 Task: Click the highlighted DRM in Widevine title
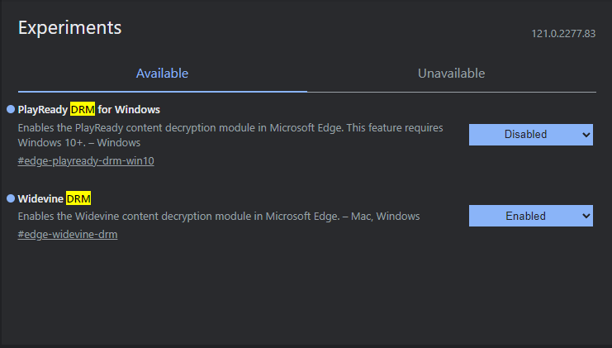point(78,198)
